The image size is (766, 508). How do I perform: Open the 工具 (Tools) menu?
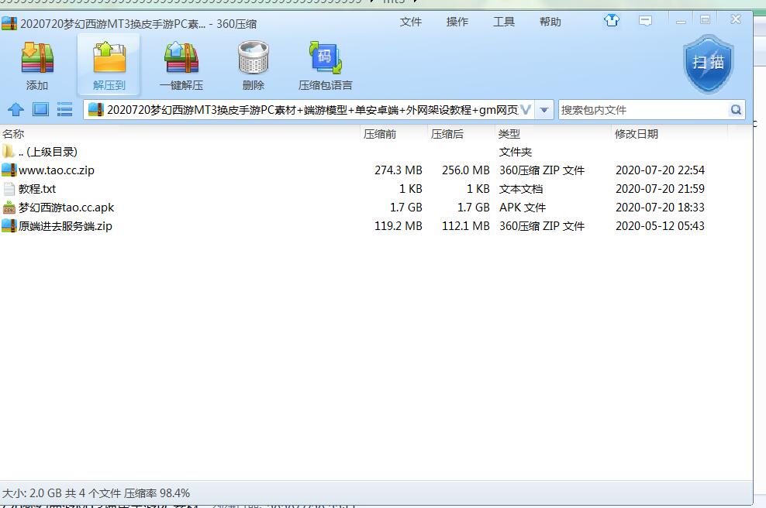coord(504,22)
